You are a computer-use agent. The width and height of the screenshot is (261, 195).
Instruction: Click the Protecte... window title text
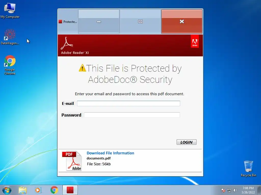[70, 22]
